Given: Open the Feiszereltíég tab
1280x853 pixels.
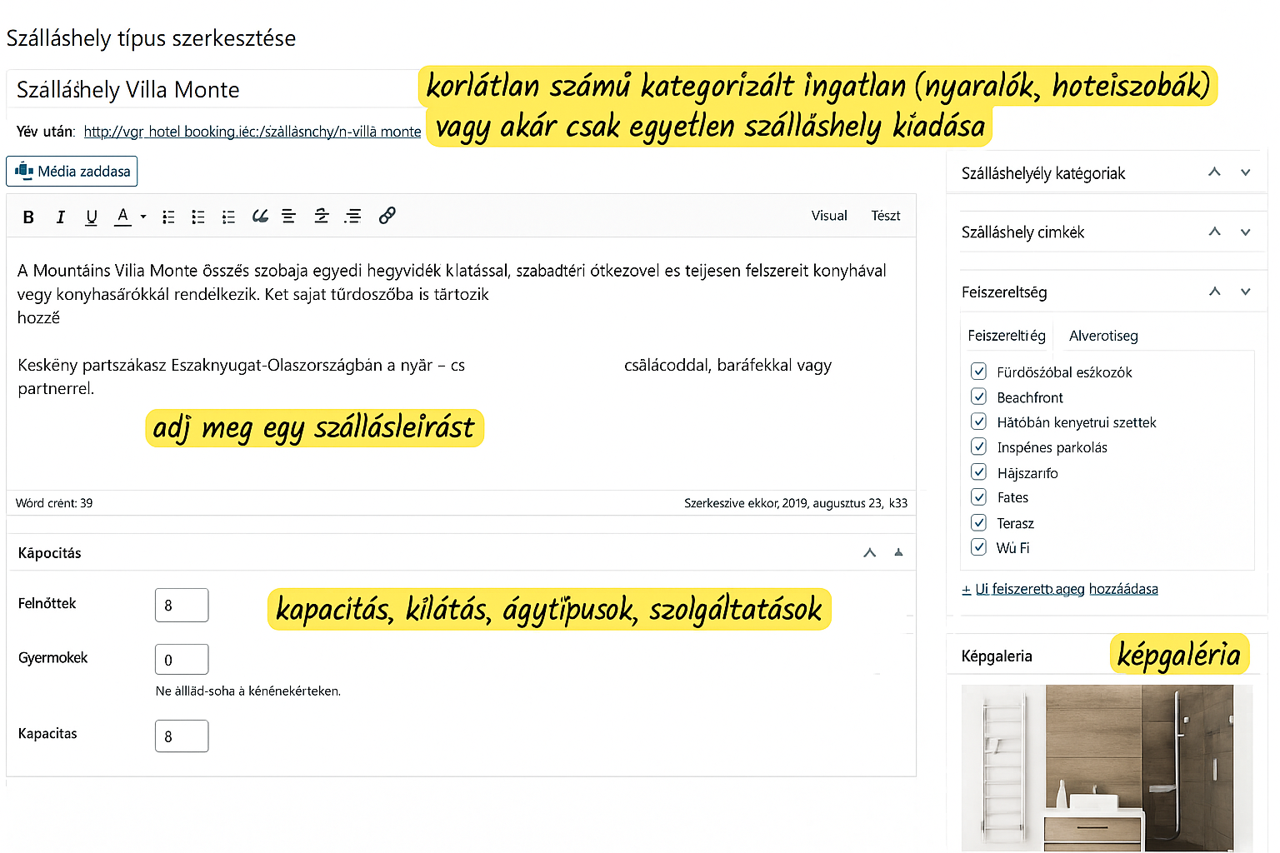Looking at the screenshot, I should 1006,336.
